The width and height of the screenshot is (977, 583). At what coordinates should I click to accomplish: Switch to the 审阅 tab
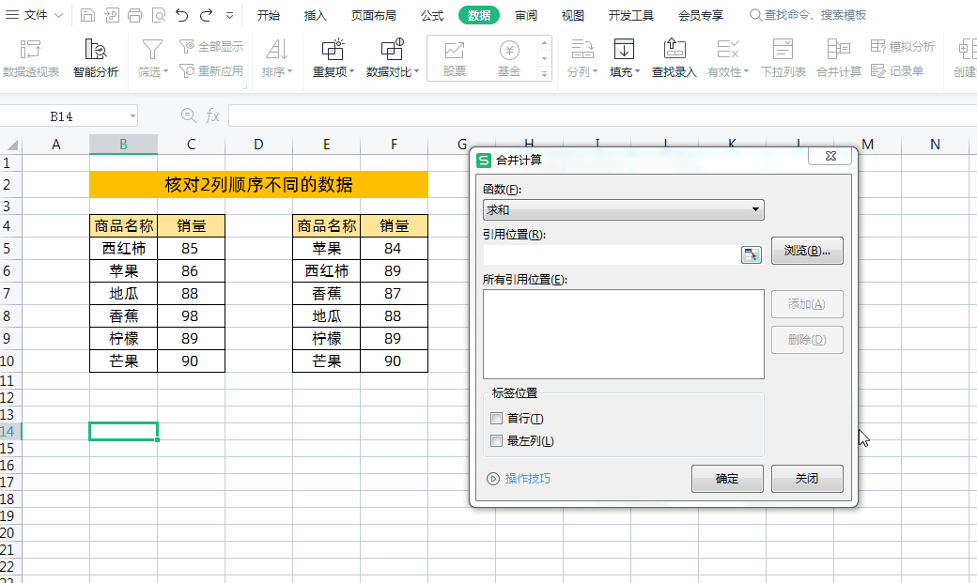click(526, 15)
